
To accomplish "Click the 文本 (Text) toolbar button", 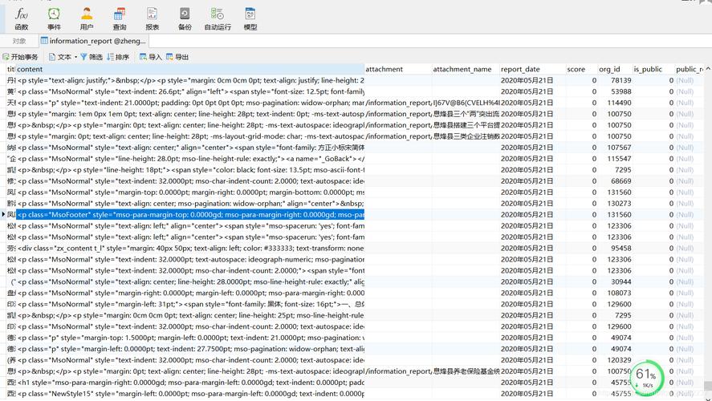I will (x=60, y=57).
